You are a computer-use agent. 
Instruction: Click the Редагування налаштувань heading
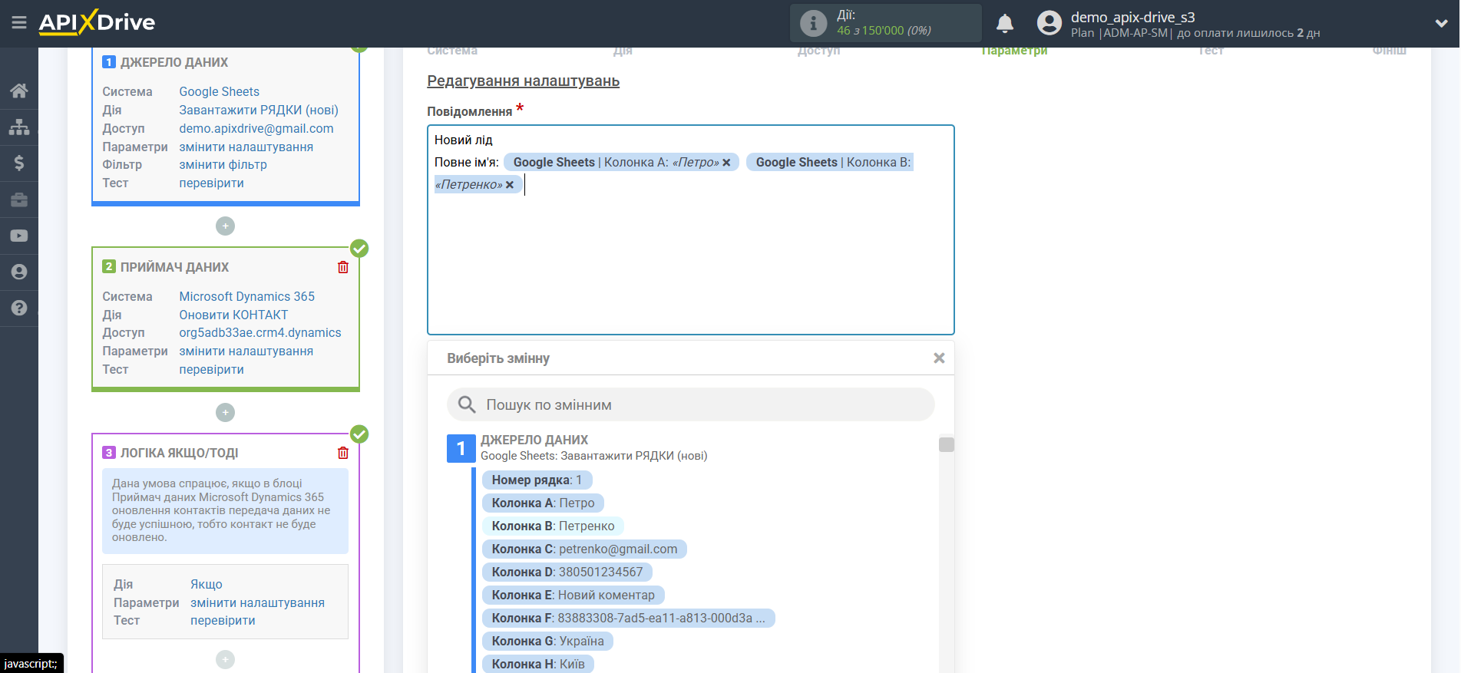pyautogui.click(x=523, y=81)
